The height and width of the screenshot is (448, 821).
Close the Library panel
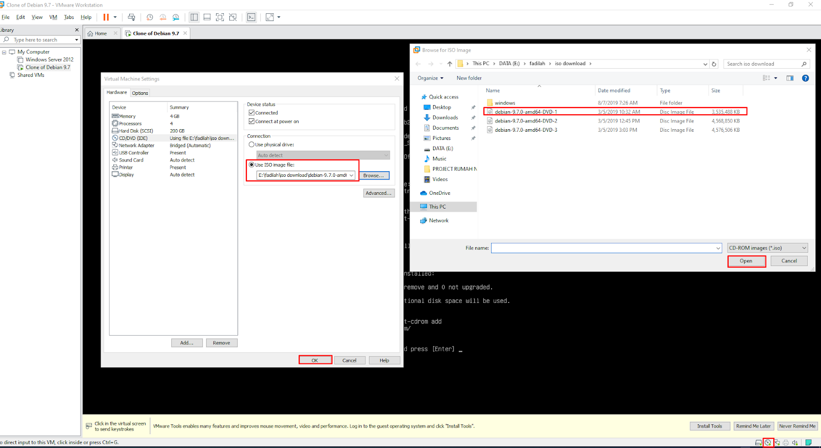coord(77,30)
